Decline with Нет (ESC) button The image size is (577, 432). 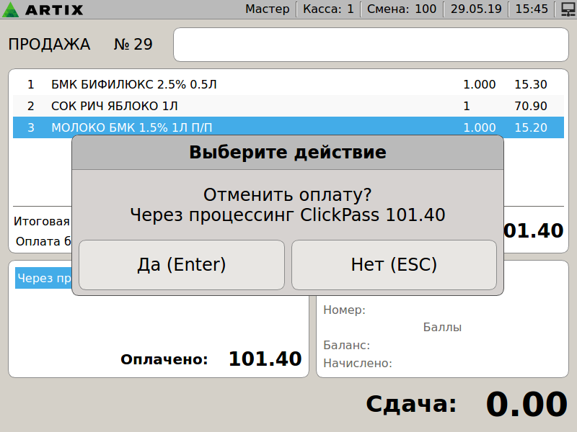(x=394, y=265)
